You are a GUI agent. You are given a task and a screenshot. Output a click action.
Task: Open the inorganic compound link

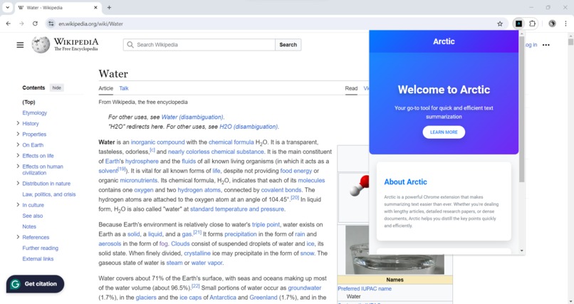158,142
